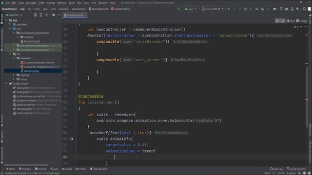The height and width of the screenshot is (175, 312).
Task: Open the App Inspection tool window
Action: tap(98, 169)
